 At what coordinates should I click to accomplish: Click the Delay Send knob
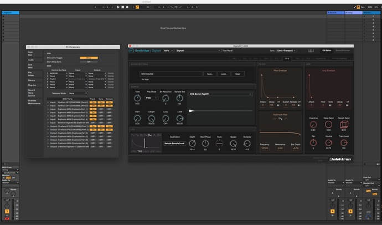[x=328, y=124]
